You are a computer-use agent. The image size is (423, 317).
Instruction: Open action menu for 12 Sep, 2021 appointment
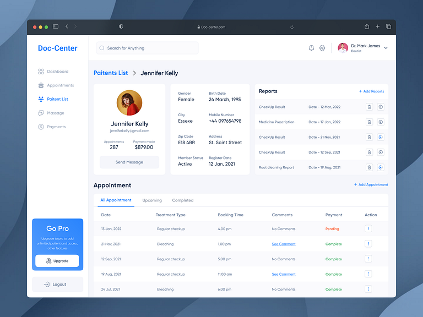pos(368,259)
